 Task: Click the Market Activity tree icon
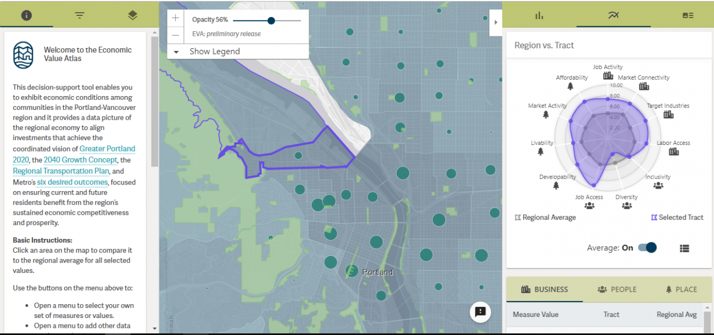pos(546,114)
